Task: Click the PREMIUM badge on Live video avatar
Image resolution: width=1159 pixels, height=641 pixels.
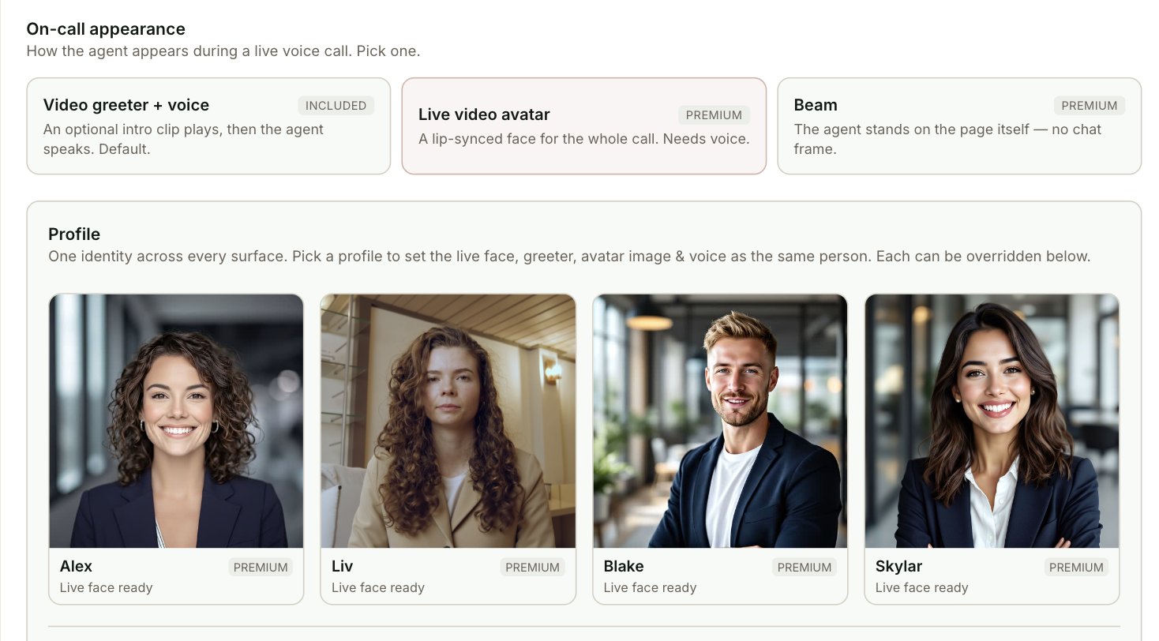Action: (x=714, y=115)
